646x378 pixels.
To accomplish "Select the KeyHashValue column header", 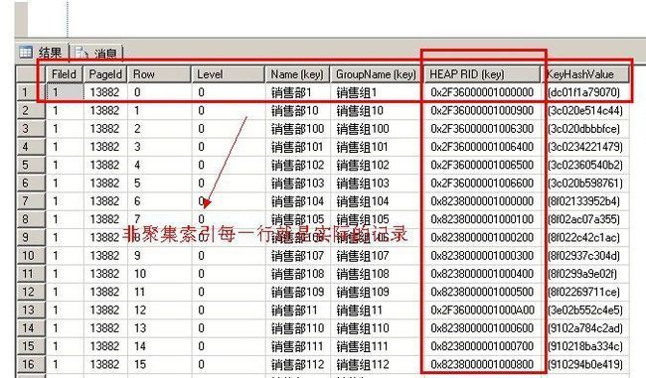I will [585, 74].
